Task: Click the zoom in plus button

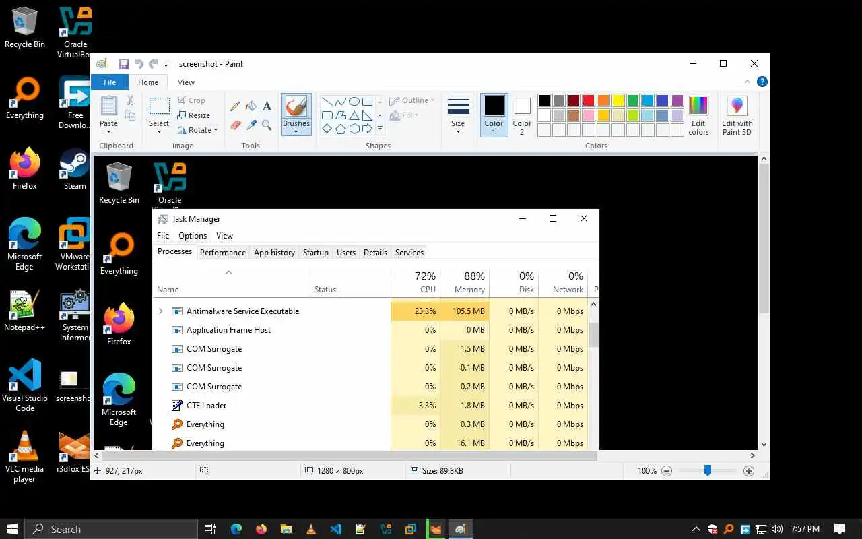Action: pyautogui.click(x=748, y=471)
